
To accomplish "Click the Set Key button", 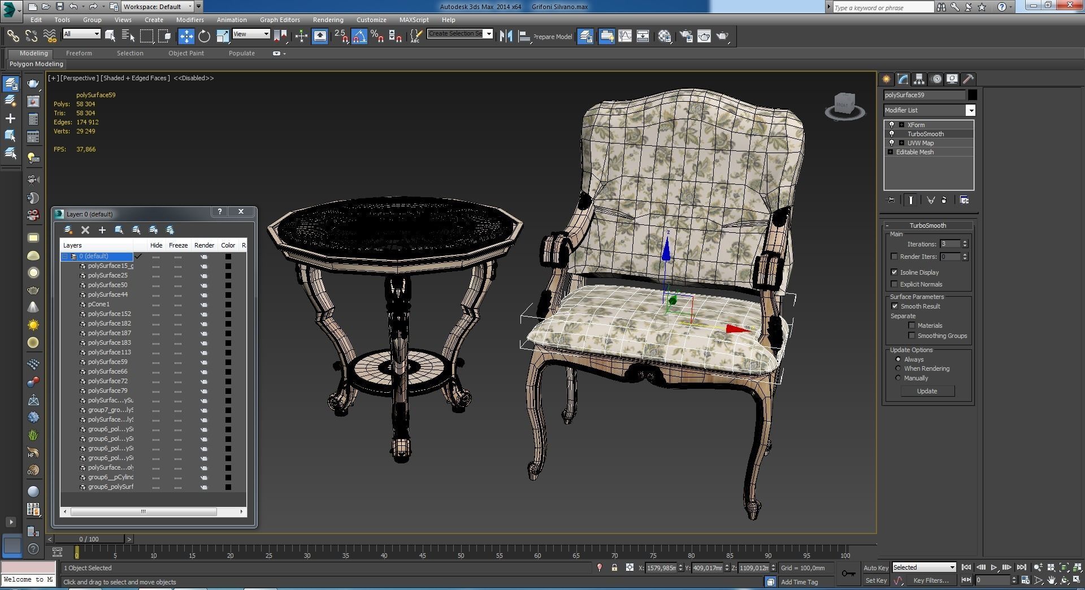I will pos(876,580).
